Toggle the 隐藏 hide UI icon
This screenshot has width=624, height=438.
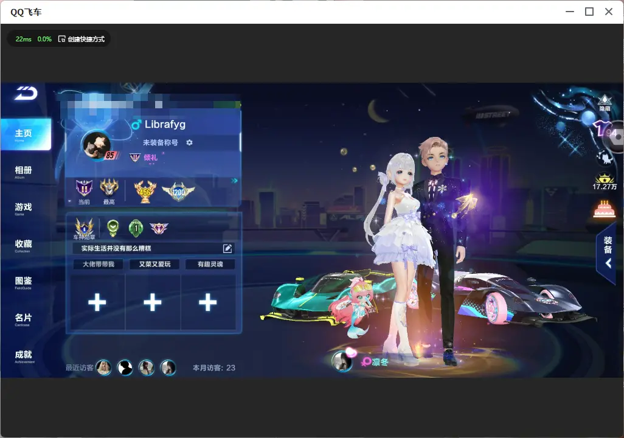(x=605, y=103)
